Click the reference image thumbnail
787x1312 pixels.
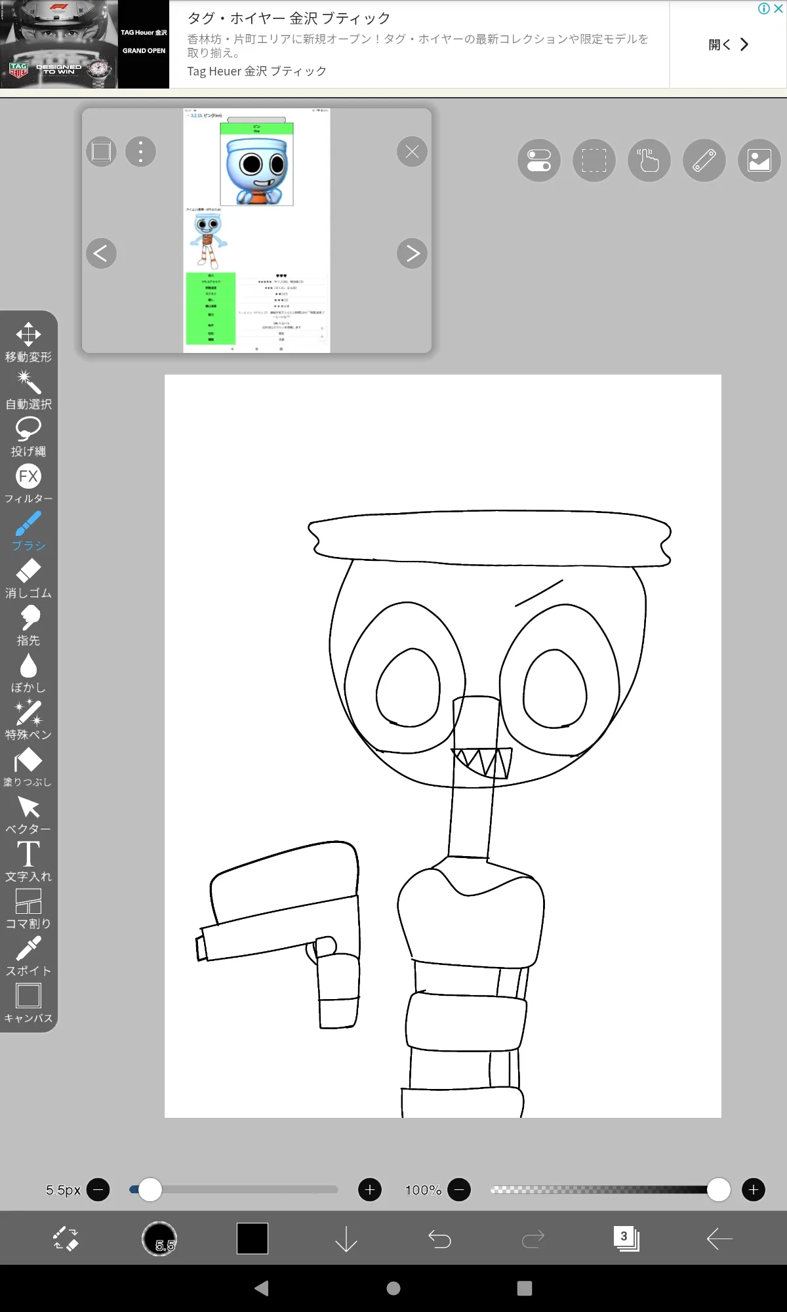pyautogui.click(x=256, y=231)
